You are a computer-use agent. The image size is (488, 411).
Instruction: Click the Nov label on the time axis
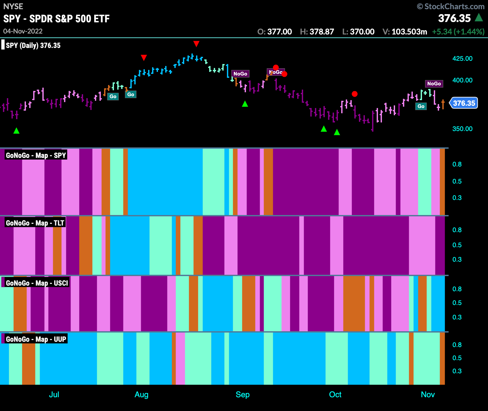[428, 395]
